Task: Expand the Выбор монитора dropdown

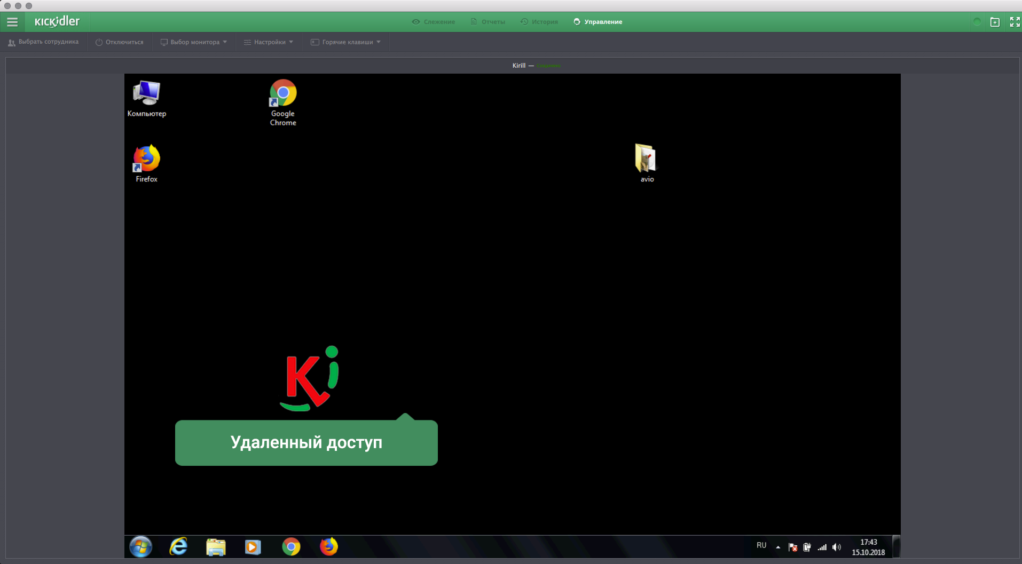Action: 194,42
